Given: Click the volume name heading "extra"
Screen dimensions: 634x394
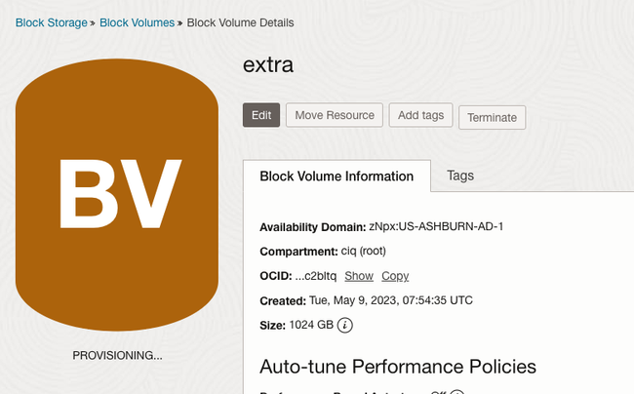Looking at the screenshot, I should [x=268, y=64].
